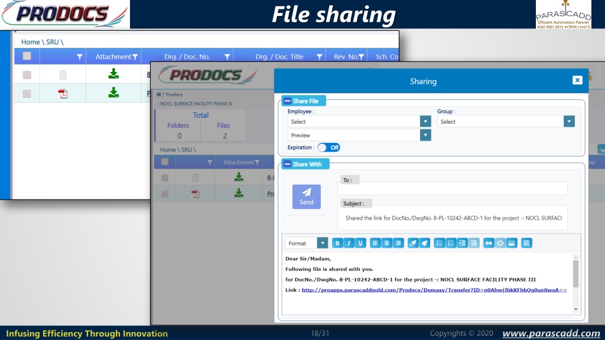
Task: Click SRU in back window's breadcrumb
Action: (x=53, y=42)
